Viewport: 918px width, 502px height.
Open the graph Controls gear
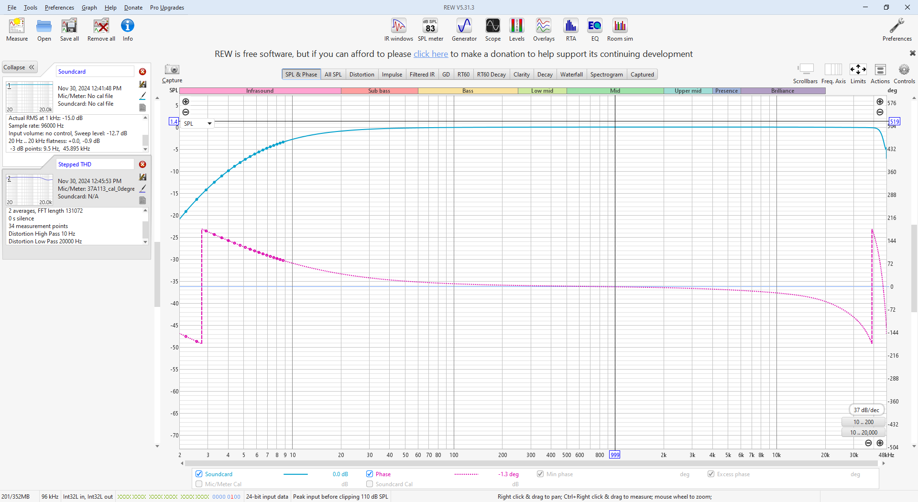pyautogui.click(x=904, y=73)
